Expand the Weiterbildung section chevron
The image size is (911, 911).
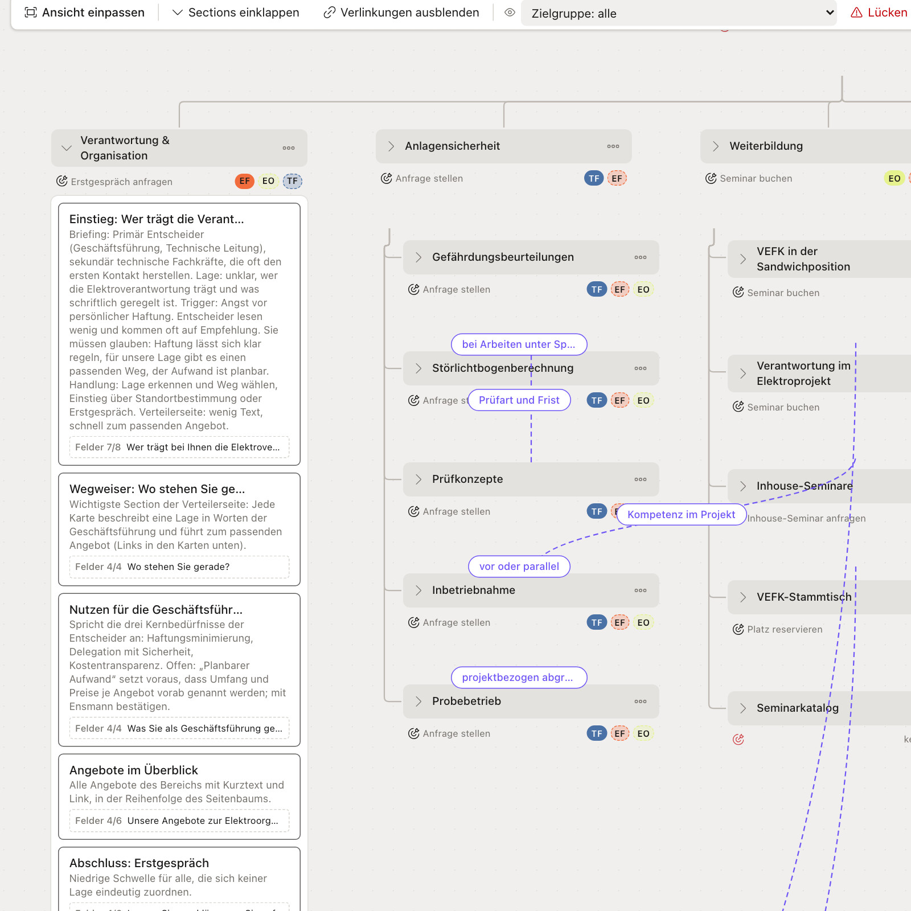click(x=716, y=146)
